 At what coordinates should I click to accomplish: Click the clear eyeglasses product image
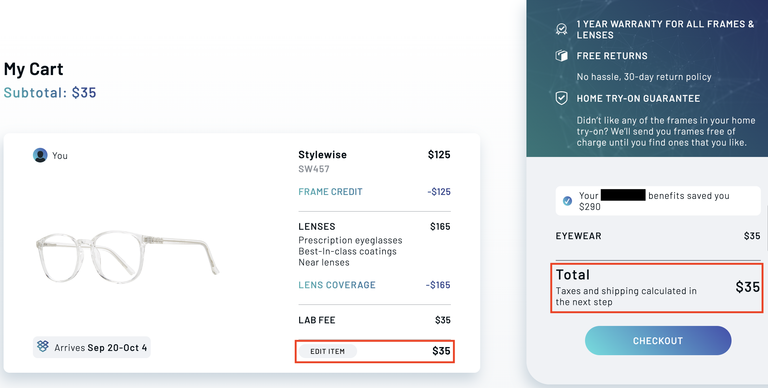[127, 257]
